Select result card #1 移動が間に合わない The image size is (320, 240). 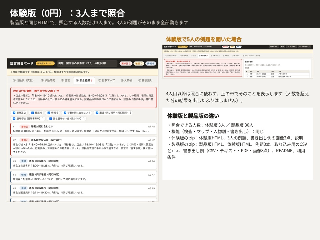(83, 129)
